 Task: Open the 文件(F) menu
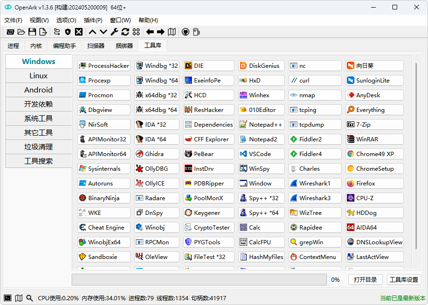coord(13,20)
